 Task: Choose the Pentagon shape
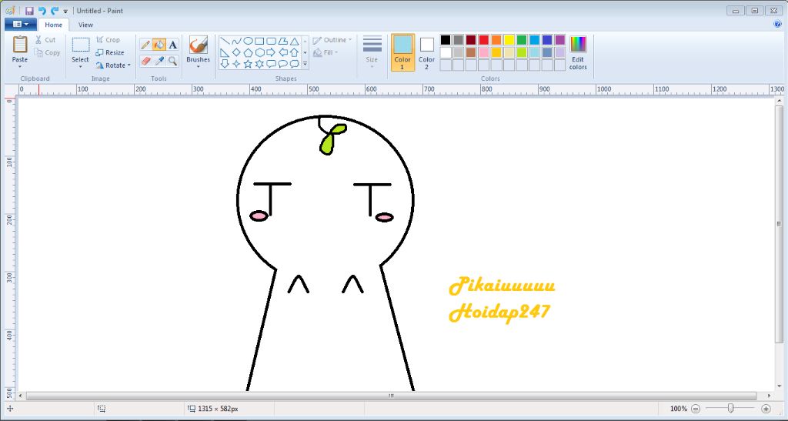(x=249, y=52)
